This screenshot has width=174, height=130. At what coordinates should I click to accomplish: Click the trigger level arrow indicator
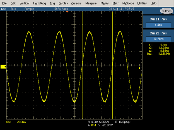click(x=140, y=68)
